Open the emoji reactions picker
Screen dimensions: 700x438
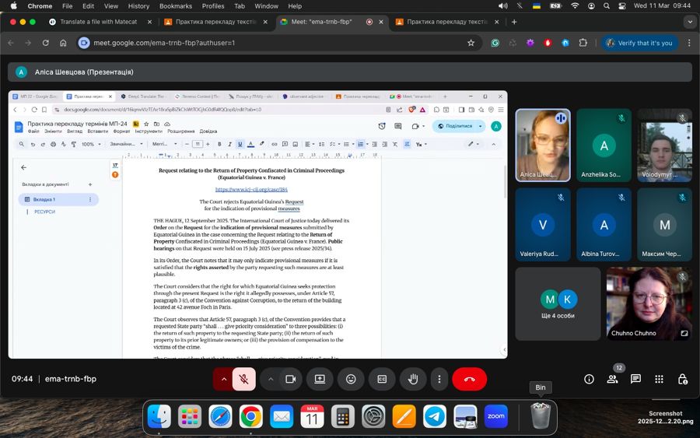click(x=351, y=379)
